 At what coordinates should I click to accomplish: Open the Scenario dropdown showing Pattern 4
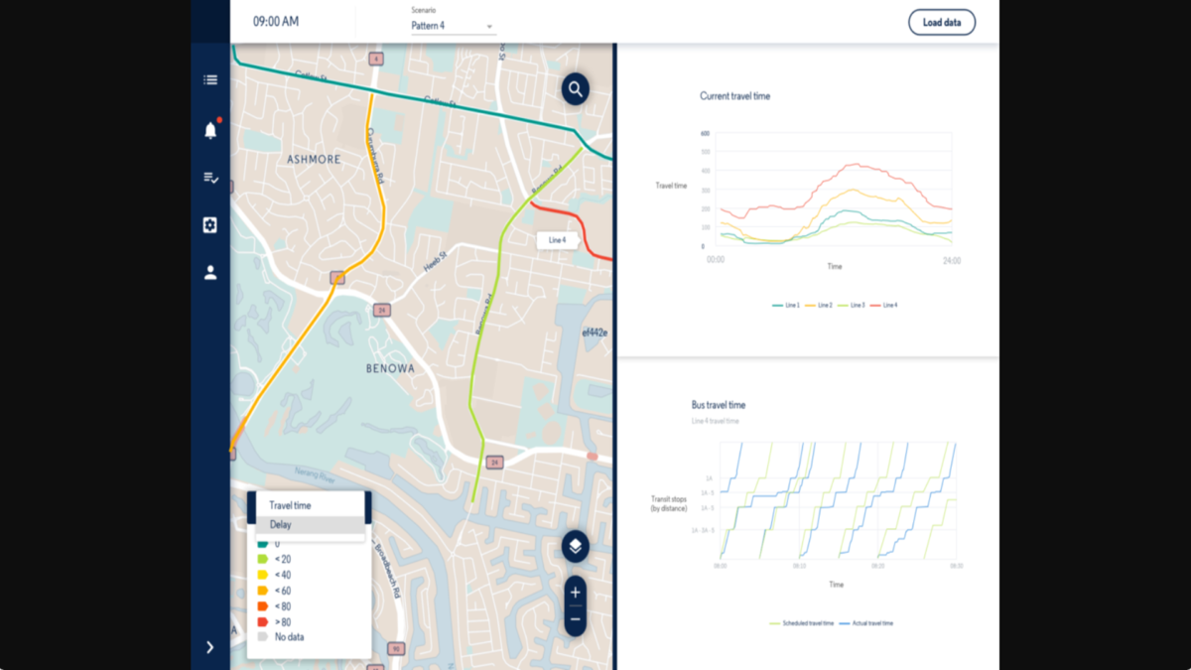click(x=454, y=26)
